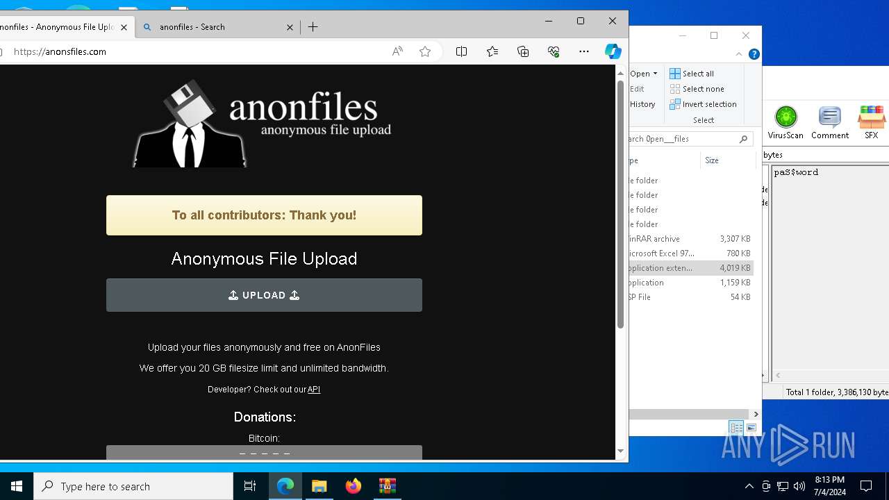Screen dimensions: 889x500
Task: Close the anonfiles - Search tab
Action: click(x=290, y=27)
